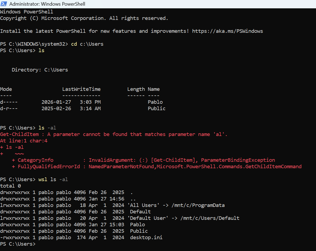Click the Administrator: Windows PowerShell window title

coord(47,4)
